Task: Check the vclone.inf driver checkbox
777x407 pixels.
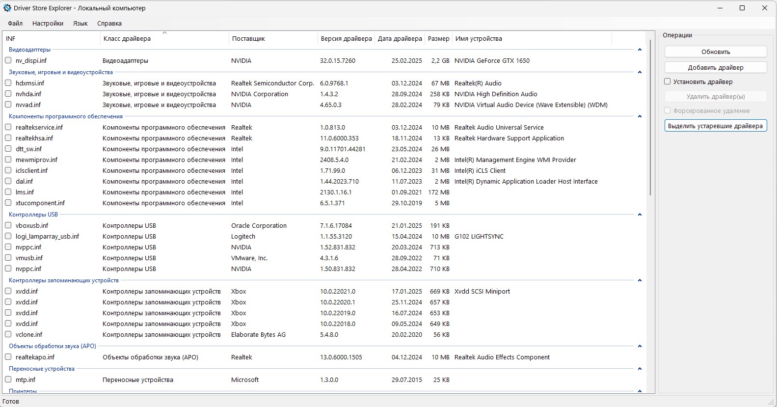Action: tap(8, 334)
